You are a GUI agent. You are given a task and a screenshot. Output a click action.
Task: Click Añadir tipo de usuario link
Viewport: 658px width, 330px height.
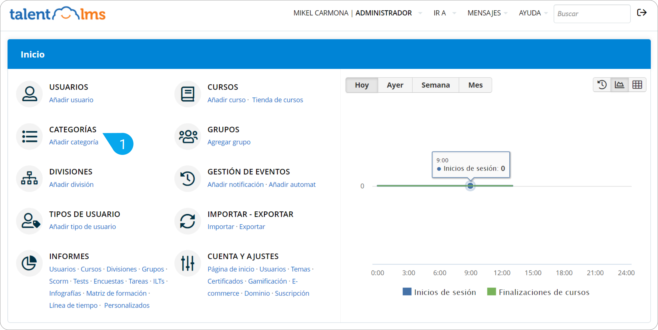[x=82, y=227]
